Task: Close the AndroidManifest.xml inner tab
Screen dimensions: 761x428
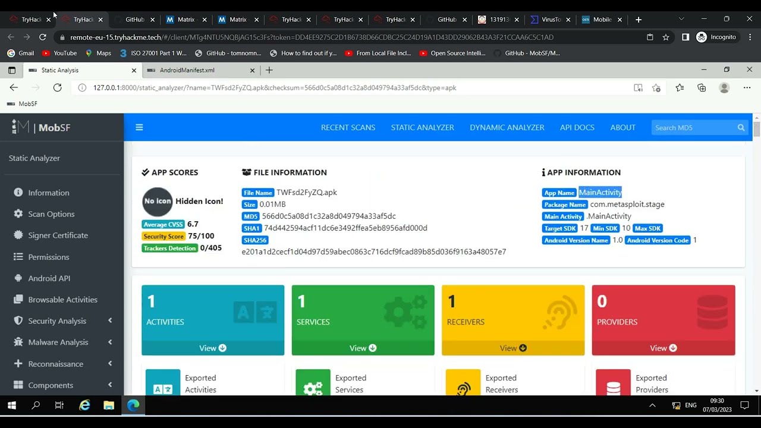Action: [x=252, y=70]
